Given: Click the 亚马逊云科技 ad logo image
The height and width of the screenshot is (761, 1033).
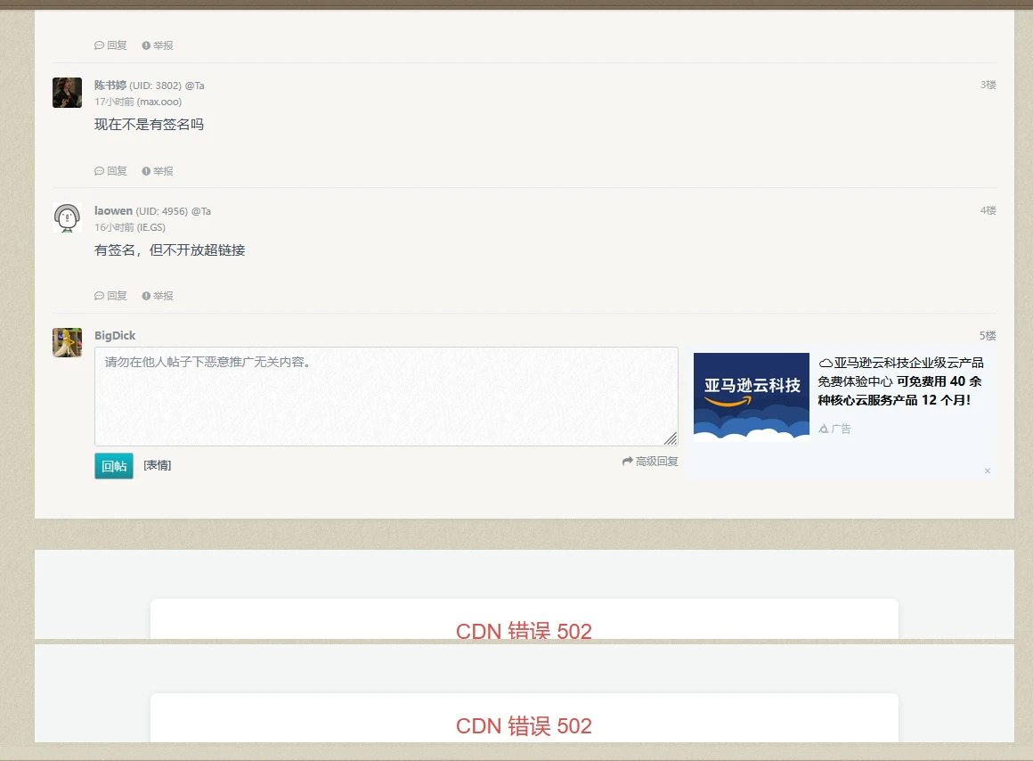Looking at the screenshot, I should pos(751,397).
